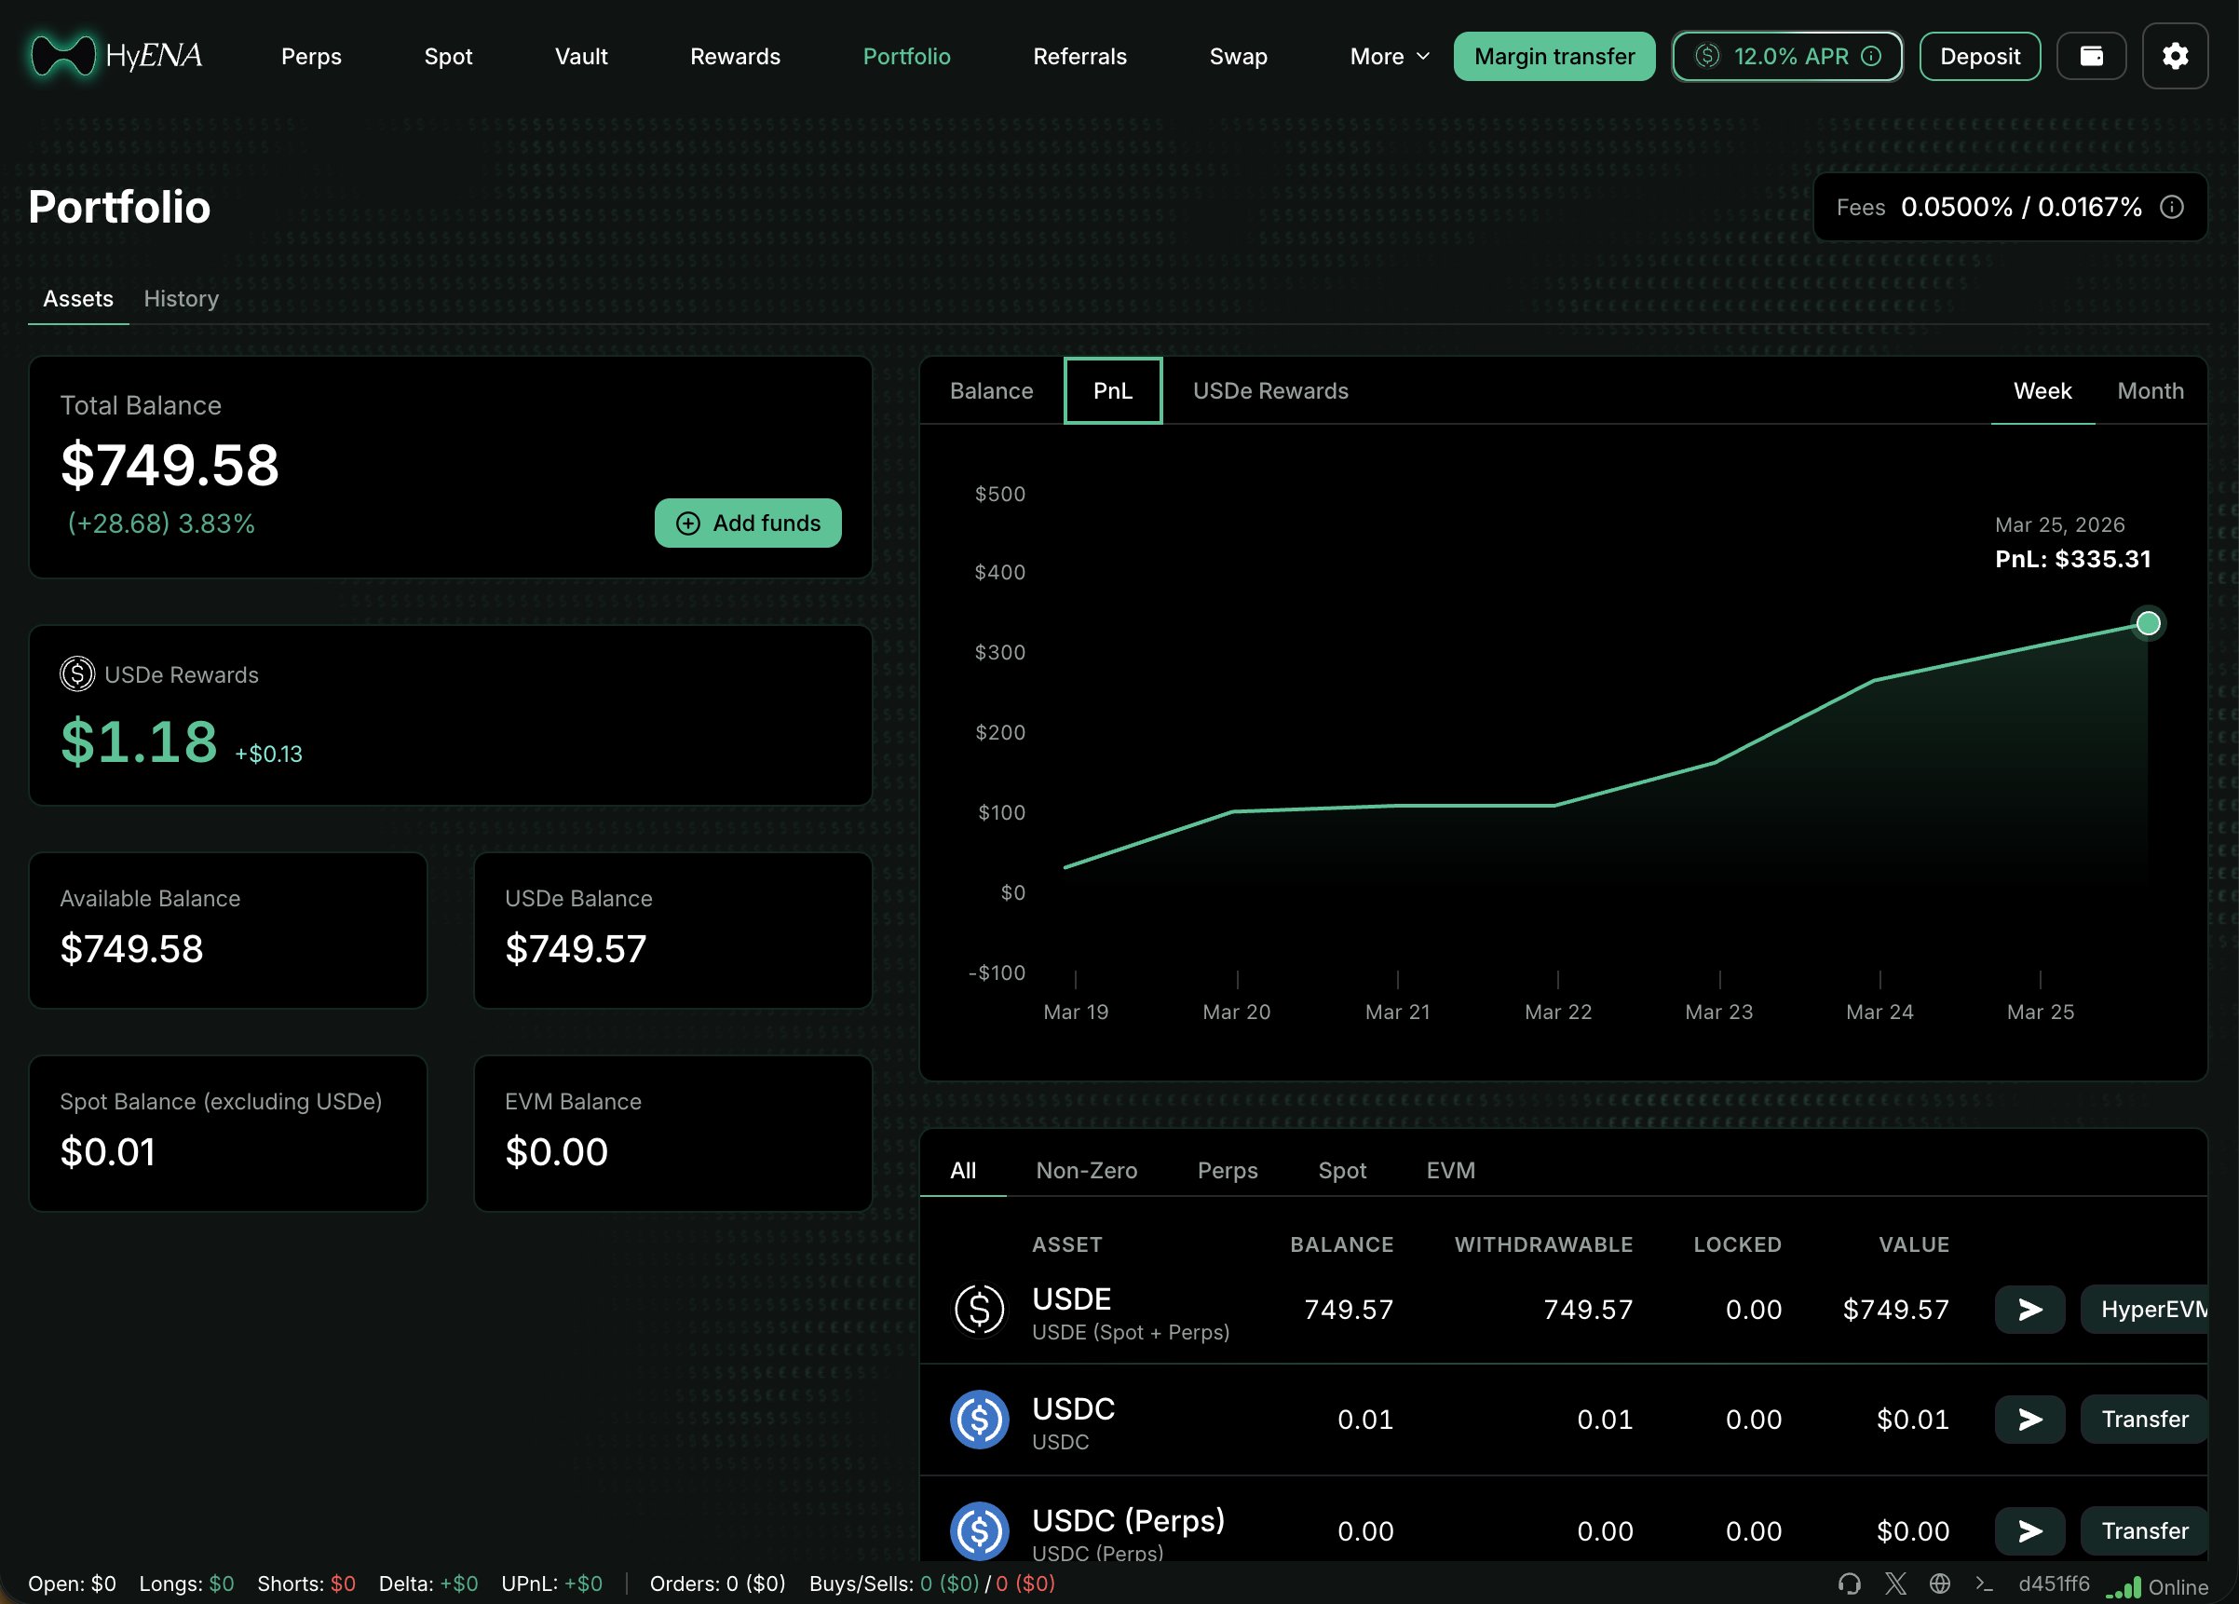2239x1604 pixels.
Task: Expand the More menu dropdown
Action: coord(1389,56)
